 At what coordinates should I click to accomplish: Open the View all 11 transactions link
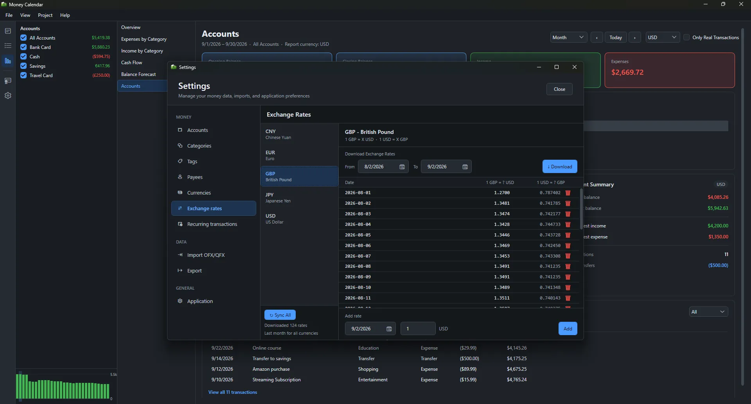coord(233,392)
